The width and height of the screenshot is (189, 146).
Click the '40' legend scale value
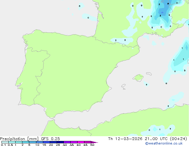(78, 145)
